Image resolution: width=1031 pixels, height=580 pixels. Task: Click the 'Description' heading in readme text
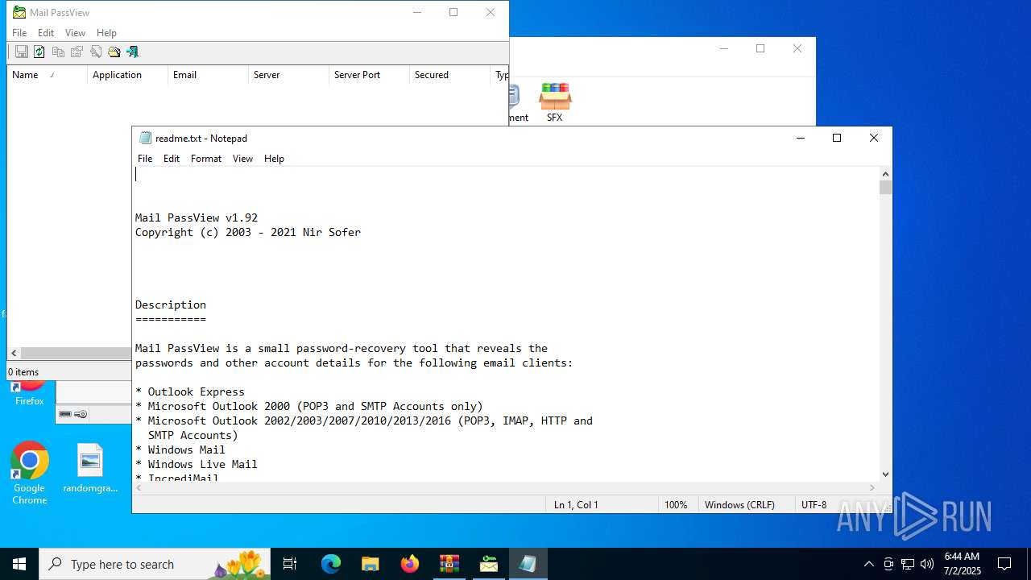coord(171,304)
